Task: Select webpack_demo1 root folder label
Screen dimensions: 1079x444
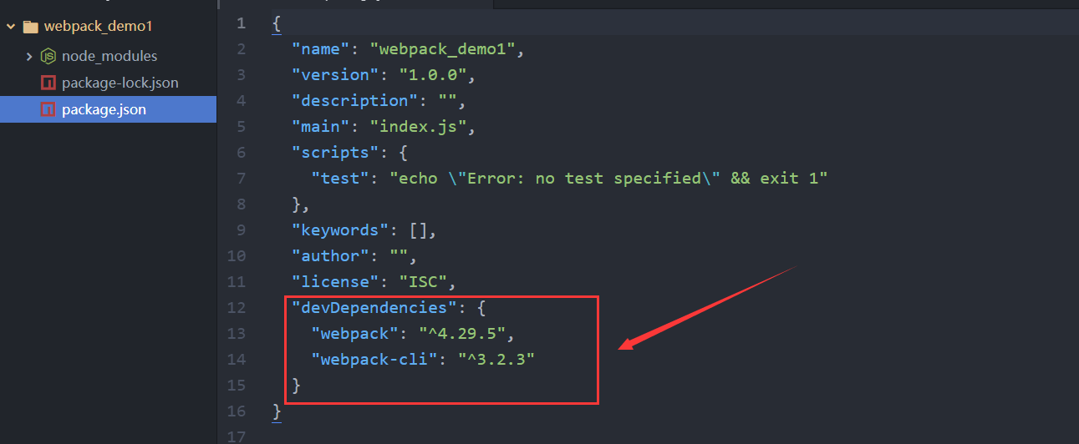Action: [x=98, y=26]
